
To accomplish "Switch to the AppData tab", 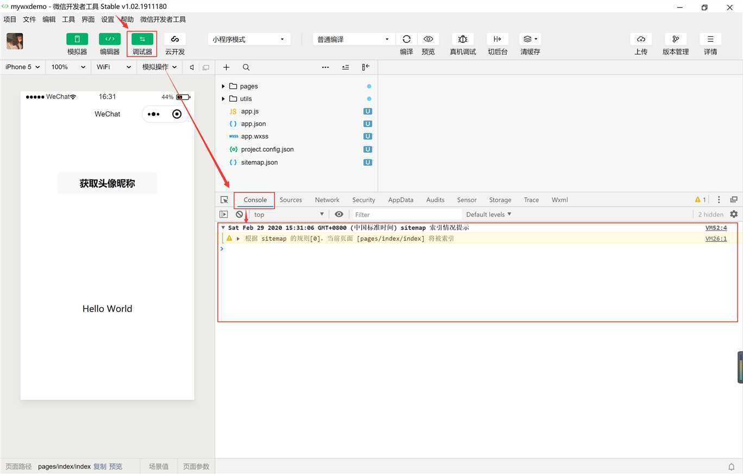I will point(401,199).
